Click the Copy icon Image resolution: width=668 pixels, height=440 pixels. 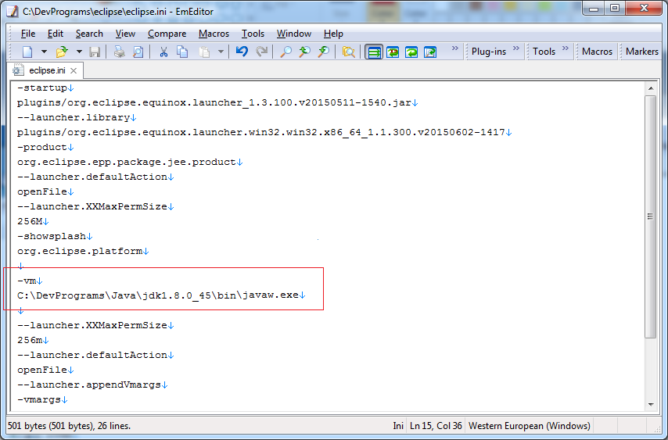[182, 52]
